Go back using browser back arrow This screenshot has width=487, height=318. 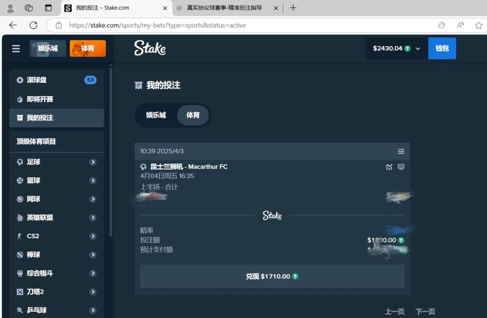click(13, 25)
